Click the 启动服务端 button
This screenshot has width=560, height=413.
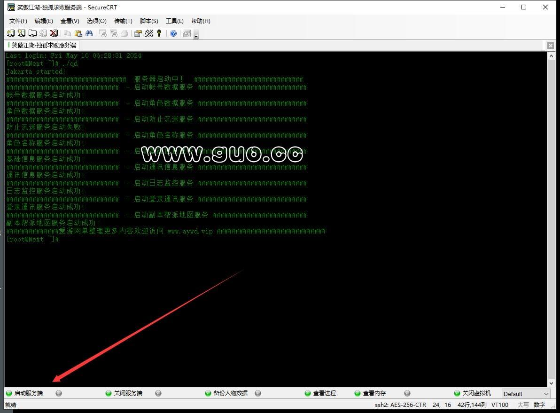(x=28, y=393)
